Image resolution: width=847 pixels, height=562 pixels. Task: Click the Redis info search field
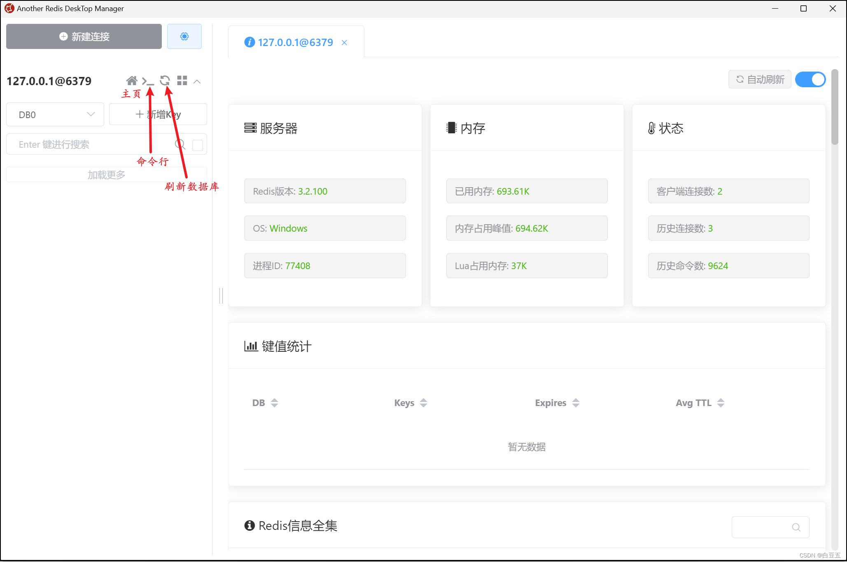click(770, 527)
